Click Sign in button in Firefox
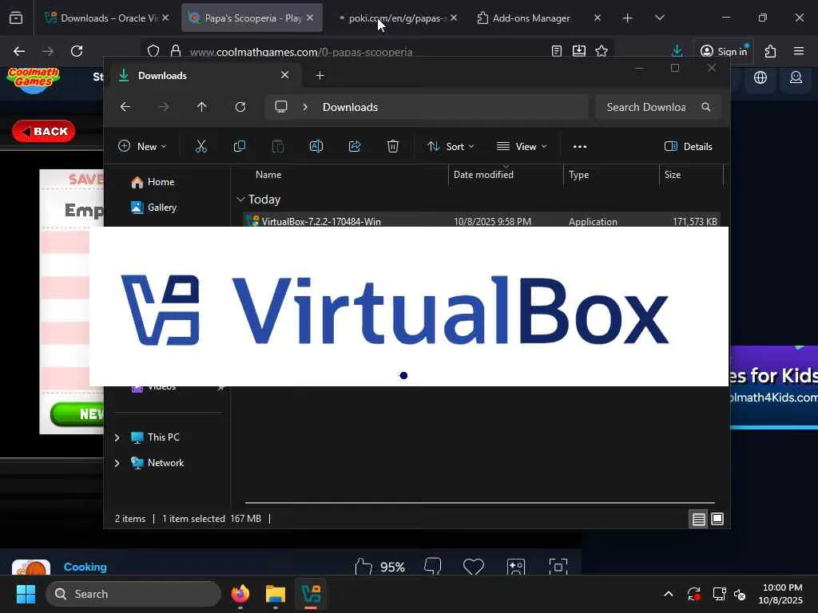Screen dimensions: 818x613 [724, 51]
